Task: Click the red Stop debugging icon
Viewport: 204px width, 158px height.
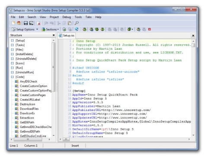Action: click(x=150, y=29)
